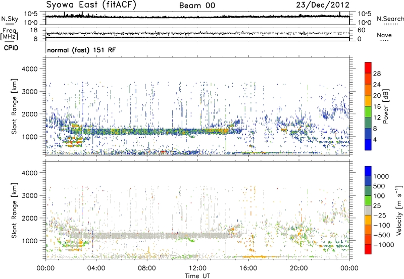Screen dimensions: 404x279
Task: Click the '4000' tick on power panel
Action: click(30, 69)
